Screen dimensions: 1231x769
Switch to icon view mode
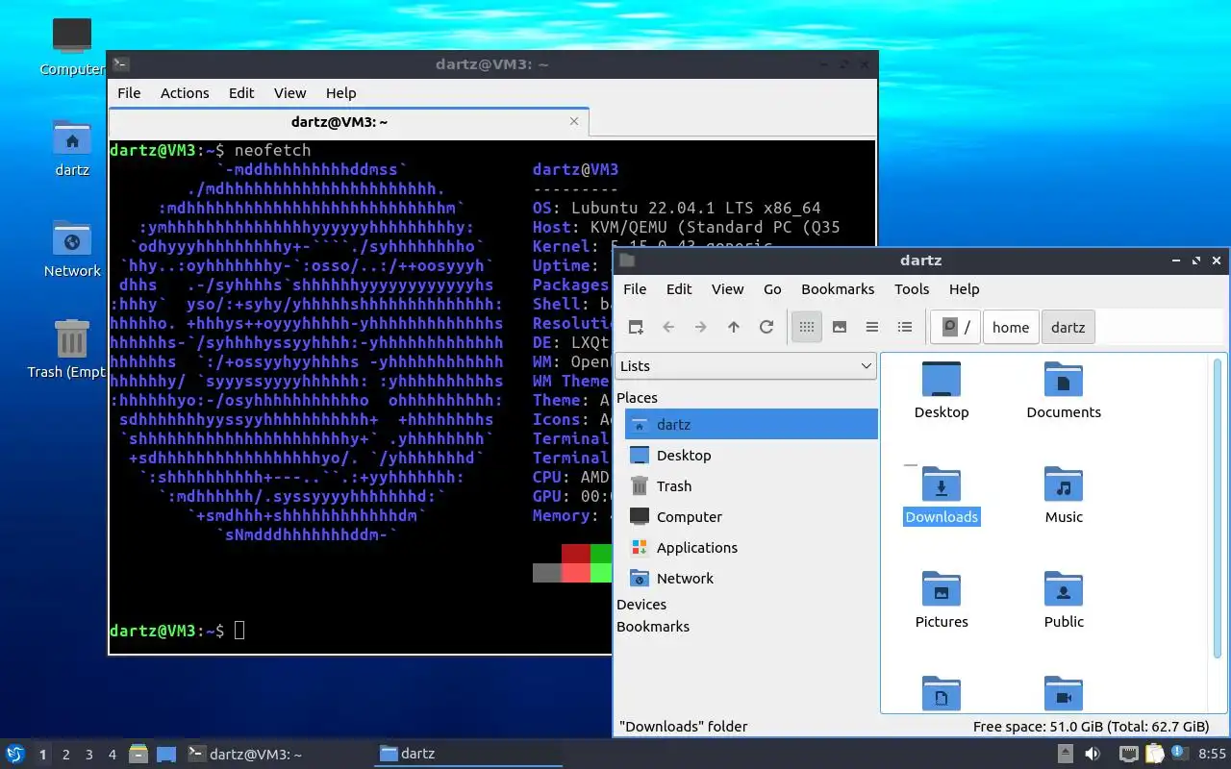click(x=807, y=327)
